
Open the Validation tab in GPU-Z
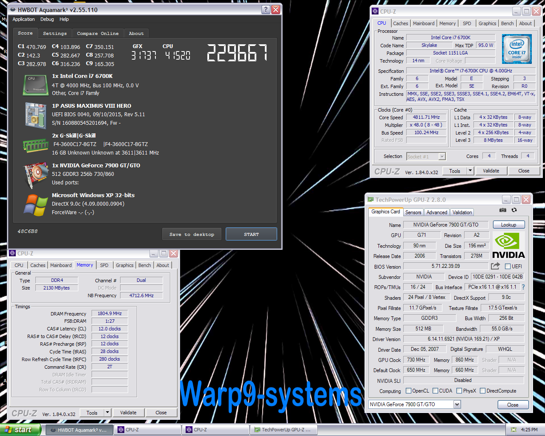pos(462,212)
